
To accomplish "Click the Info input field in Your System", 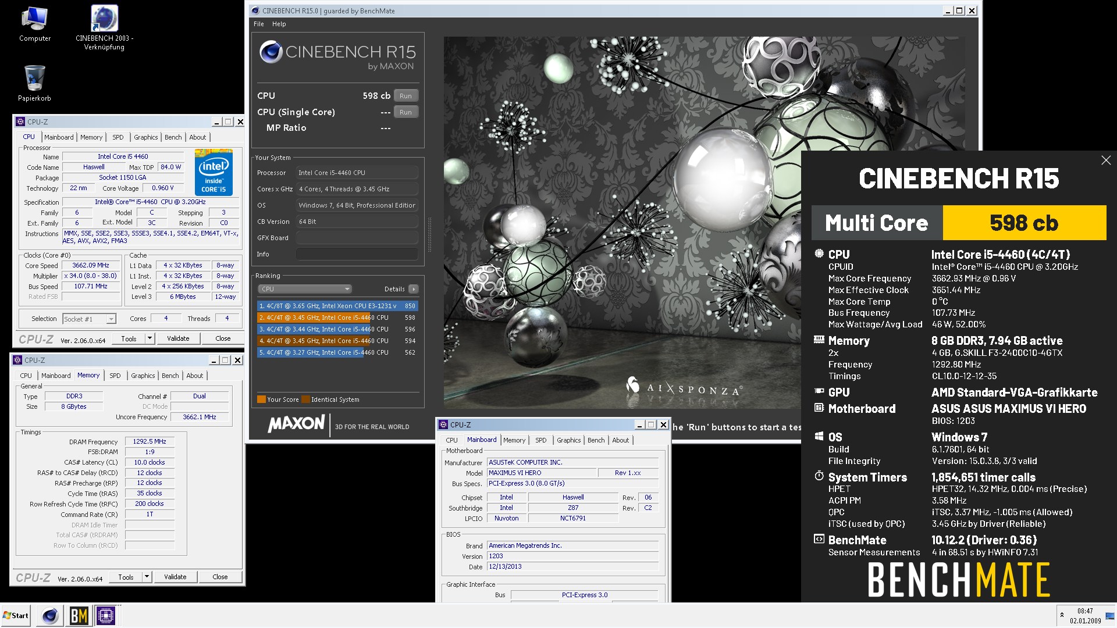I will (357, 254).
